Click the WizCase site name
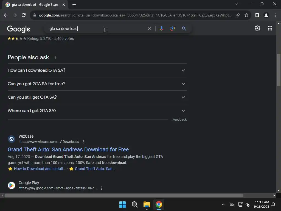This screenshot has height=211, width=281. tap(26, 136)
